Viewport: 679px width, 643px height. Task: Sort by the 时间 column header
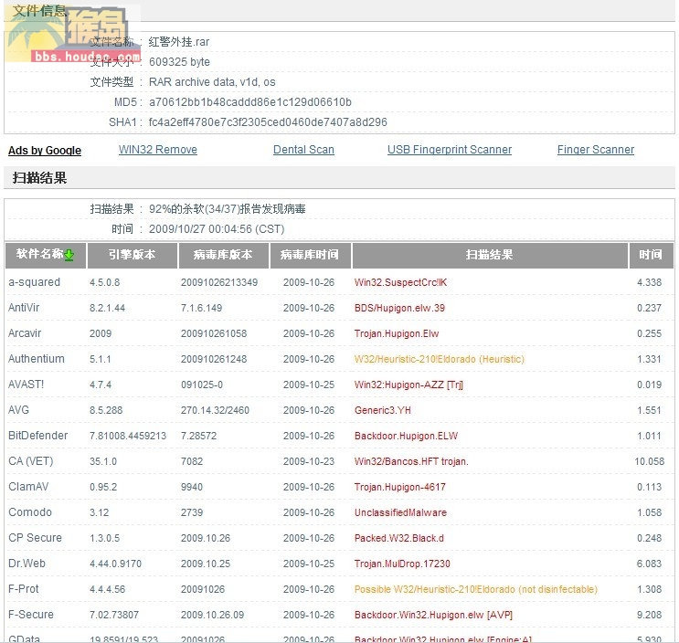coord(651,256)
